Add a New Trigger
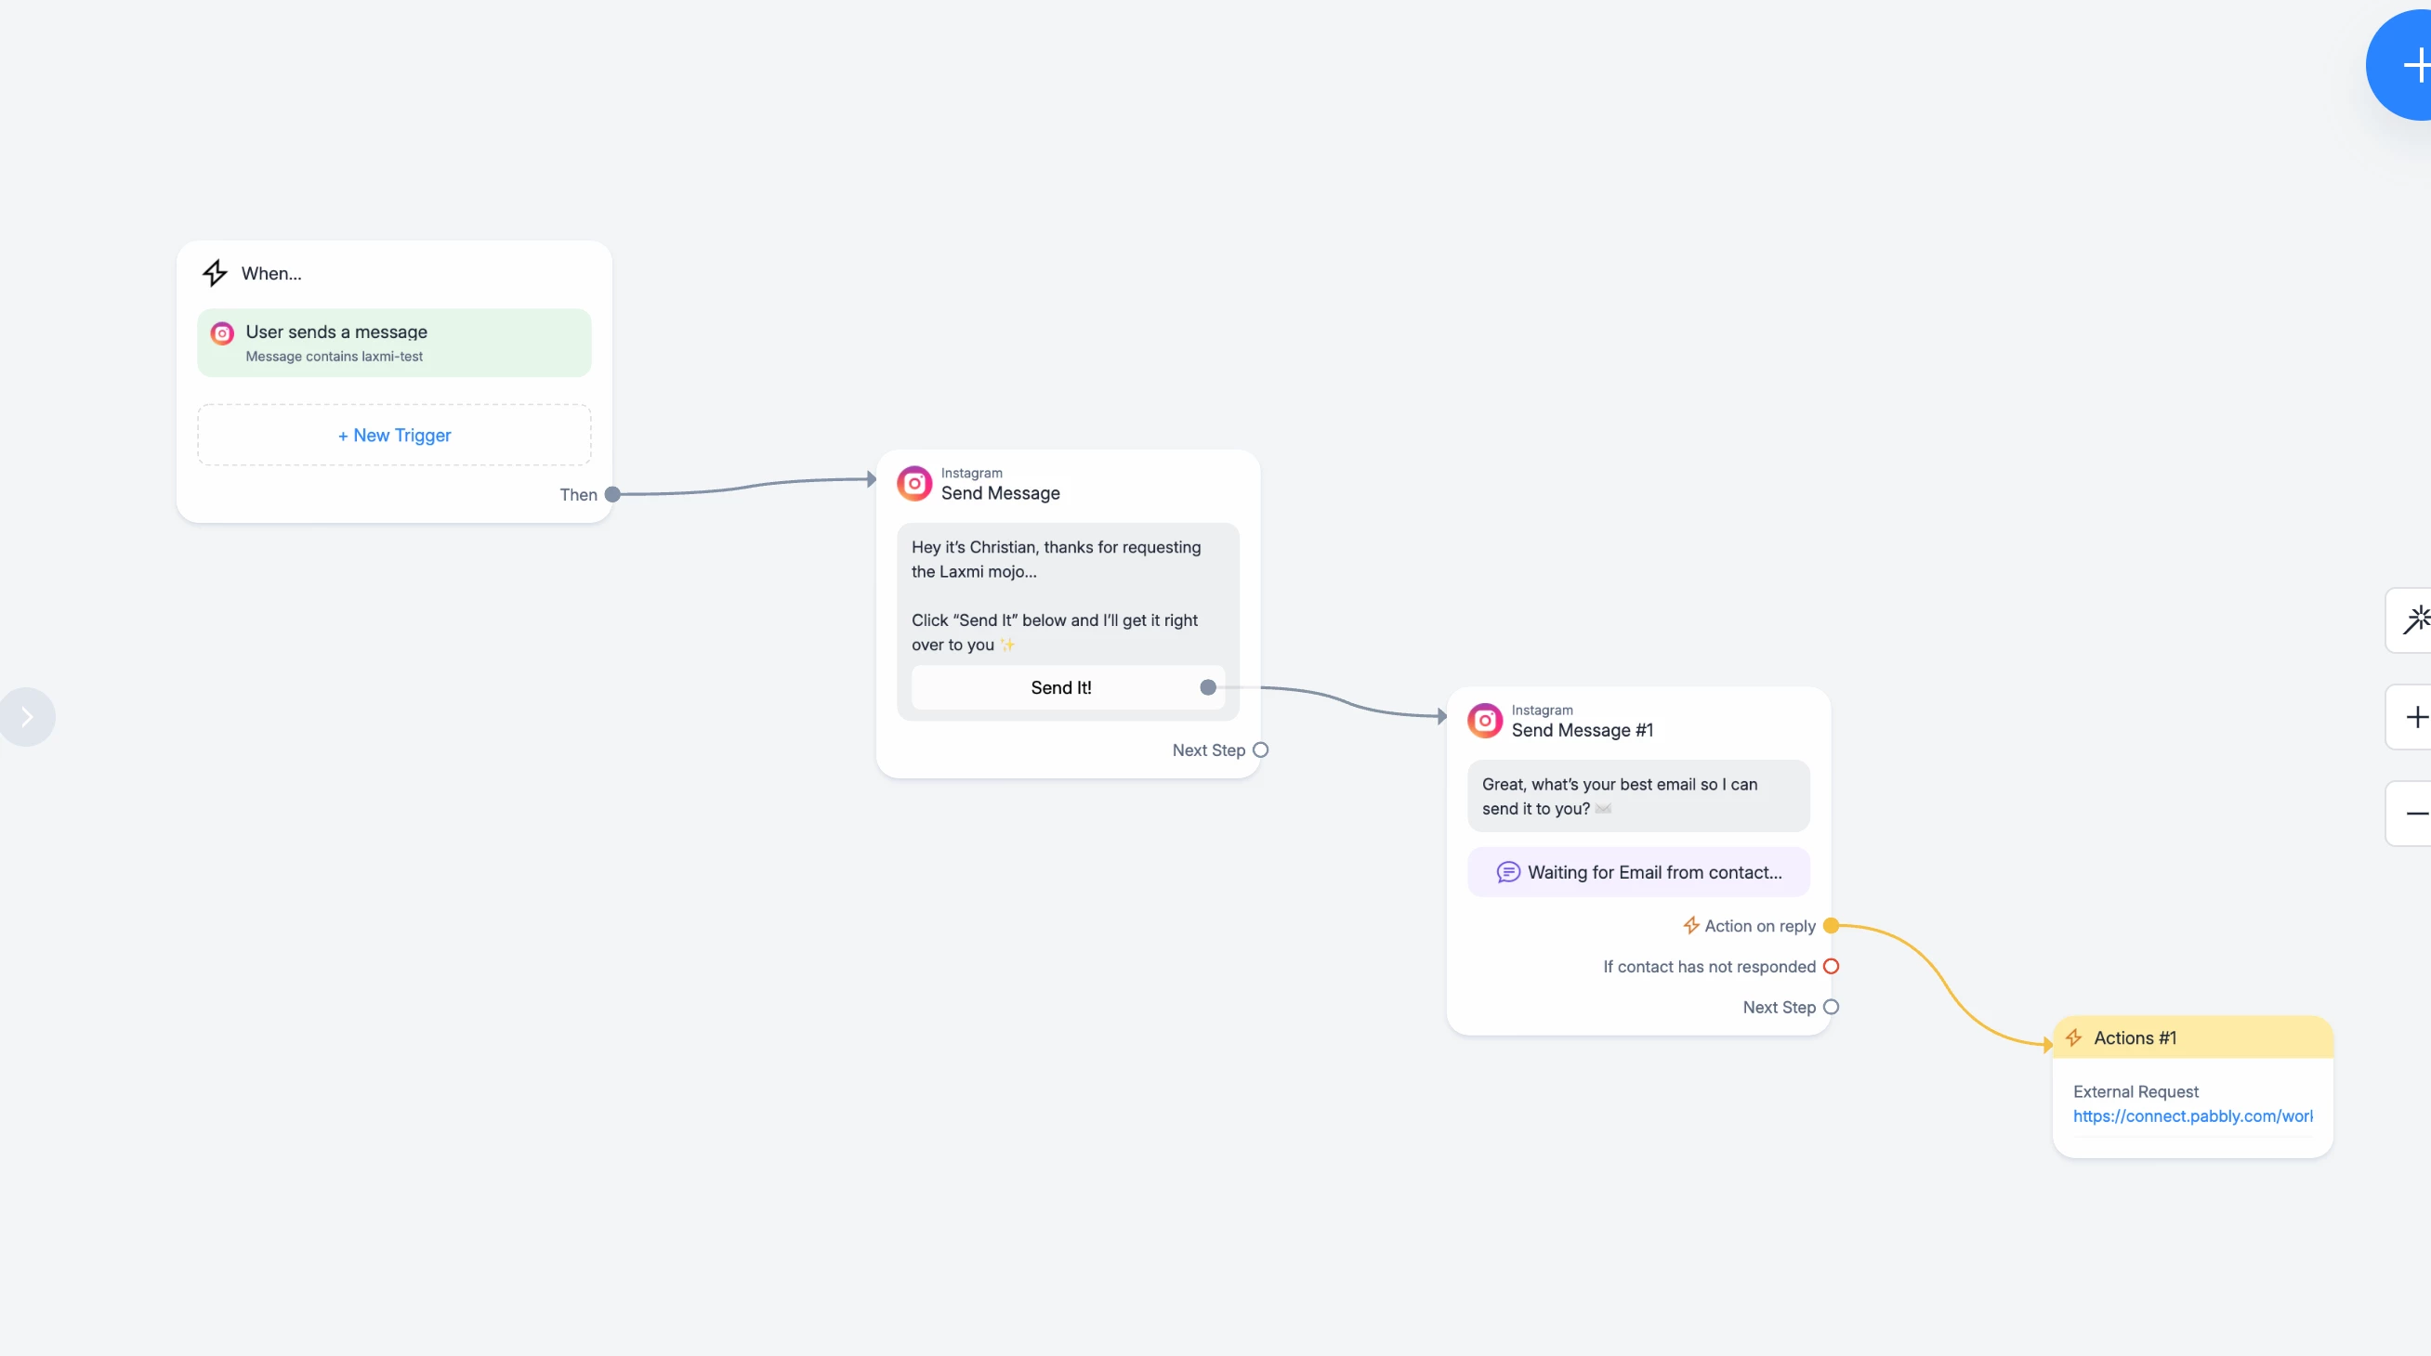 [394, 436]
